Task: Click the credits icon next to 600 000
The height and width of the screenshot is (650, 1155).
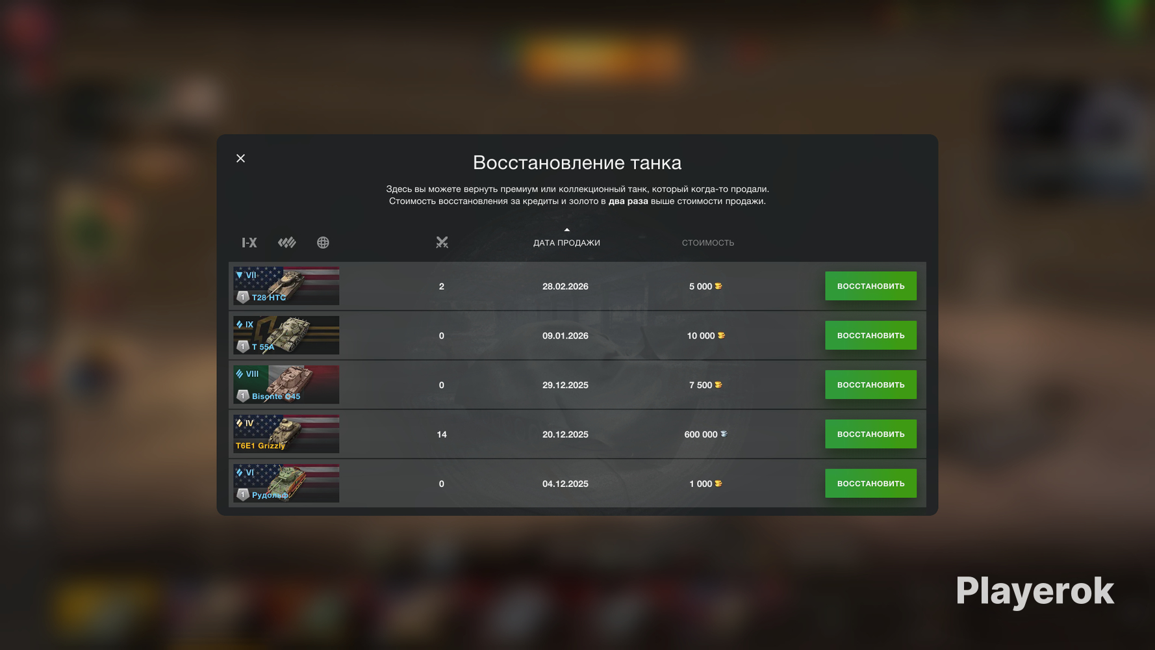Action: click(x=724, y=434)
